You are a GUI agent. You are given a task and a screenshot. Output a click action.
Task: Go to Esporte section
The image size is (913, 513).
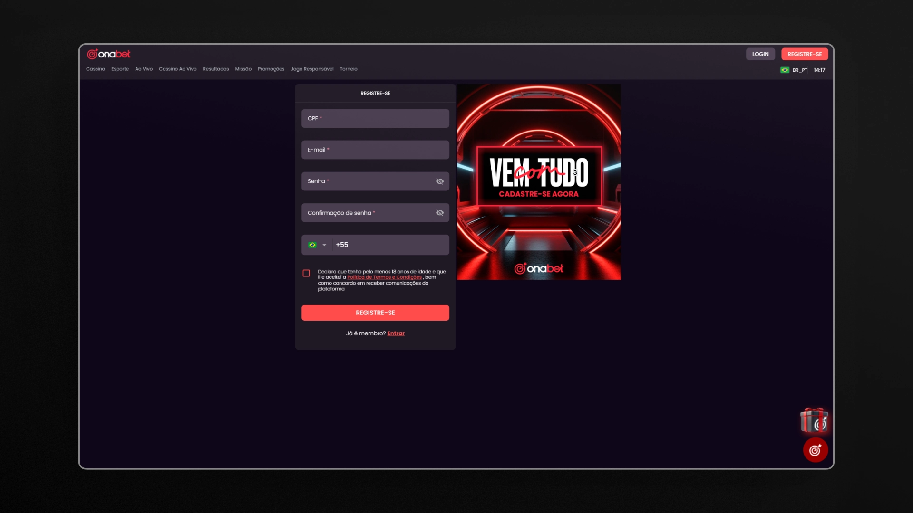(120, 69)
